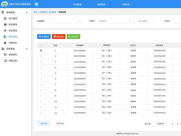Viewport: 181px width, 136px height.
Task: Click the briefcase icon for 职务管理
Action: pos(5,24)
